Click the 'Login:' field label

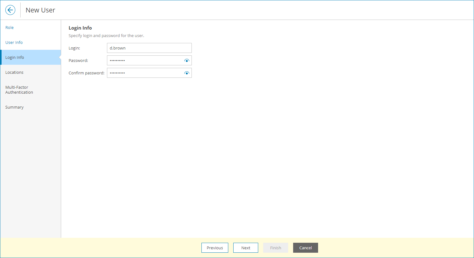(74, 48)
